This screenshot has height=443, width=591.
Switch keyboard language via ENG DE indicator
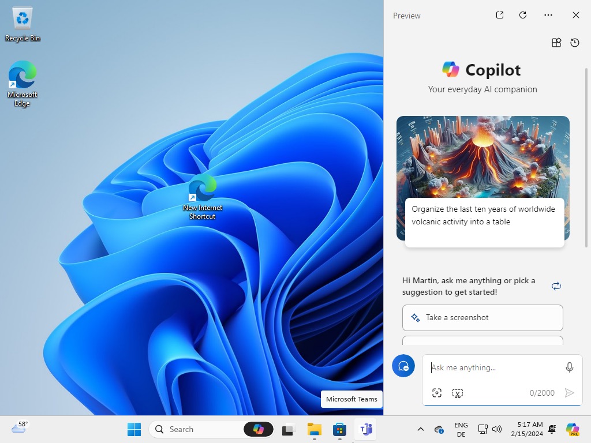[461, 429]
